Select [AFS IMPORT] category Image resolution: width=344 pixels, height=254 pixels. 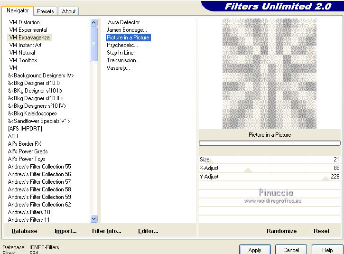point(25,129)
